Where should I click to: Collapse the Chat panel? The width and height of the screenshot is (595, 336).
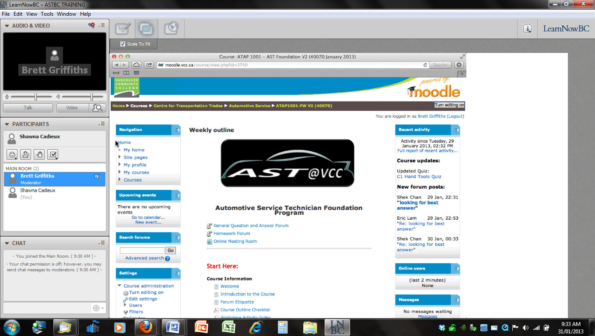coord(7,243)
